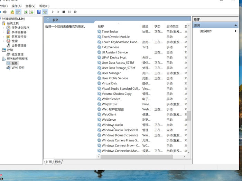242x181 pixels.
Task: Select the WalletService row
Action: [x=142, y=99]
